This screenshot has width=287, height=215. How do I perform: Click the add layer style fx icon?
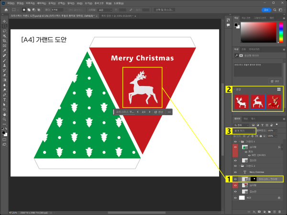[254, 212]
